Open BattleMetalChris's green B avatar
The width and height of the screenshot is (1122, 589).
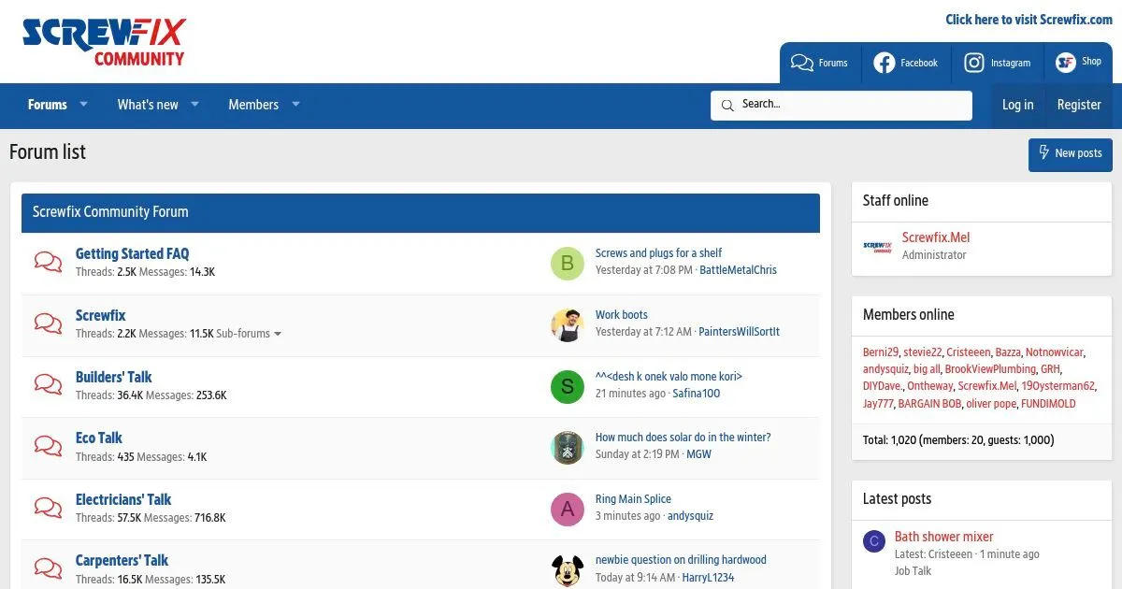567,264
